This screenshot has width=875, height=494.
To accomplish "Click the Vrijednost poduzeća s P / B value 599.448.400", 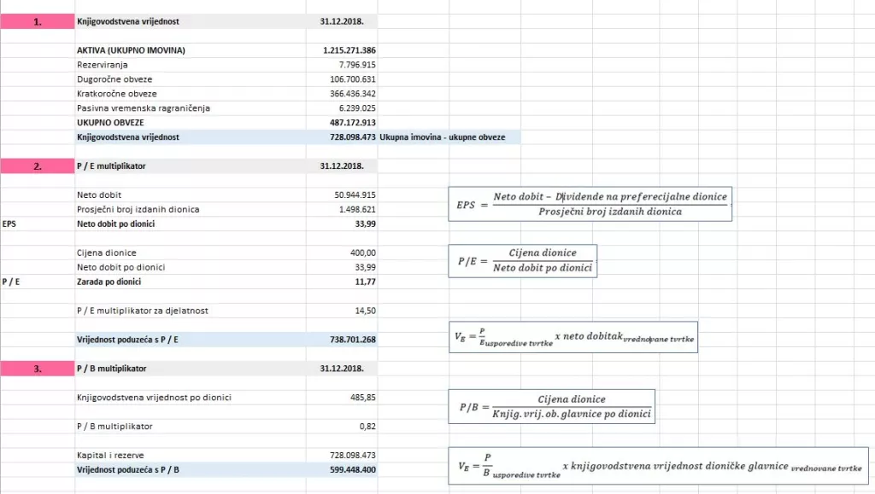I will click(x=352, y=469).
